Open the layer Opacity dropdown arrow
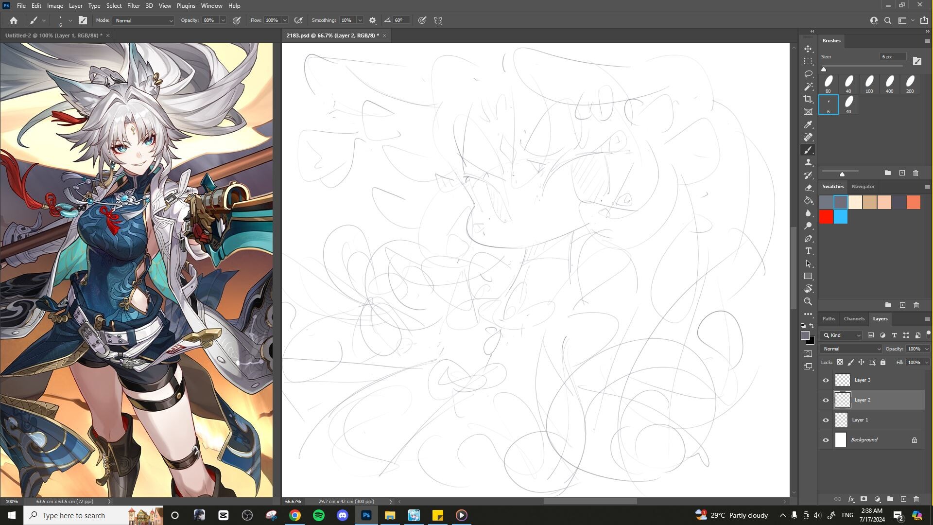Viewport: 933px width, 525px height. [x=927, y=349]
